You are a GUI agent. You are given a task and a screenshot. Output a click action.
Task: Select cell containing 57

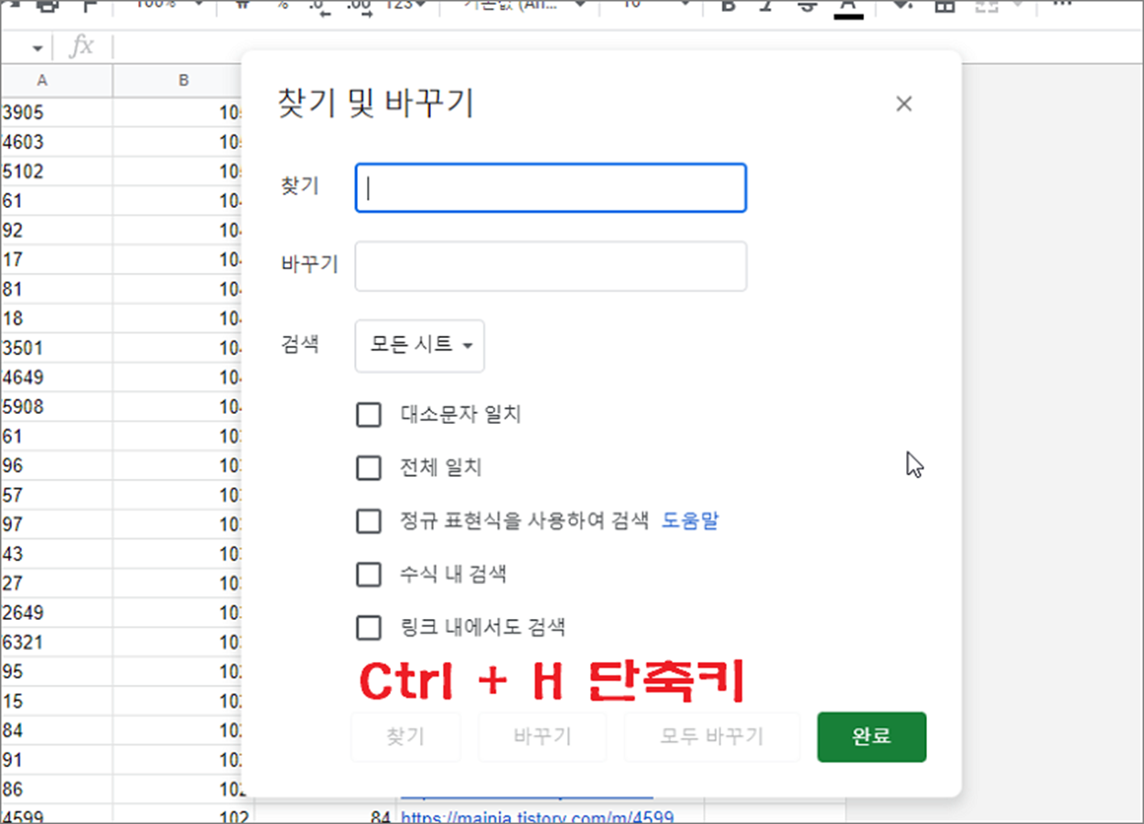tap(57, 495)
